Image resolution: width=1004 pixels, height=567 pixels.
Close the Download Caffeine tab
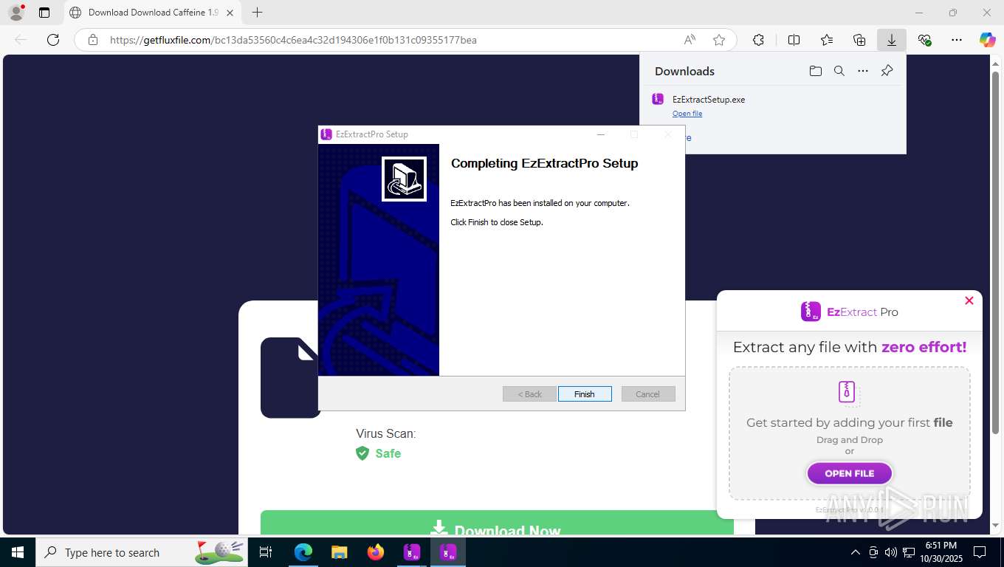point(230,13)
